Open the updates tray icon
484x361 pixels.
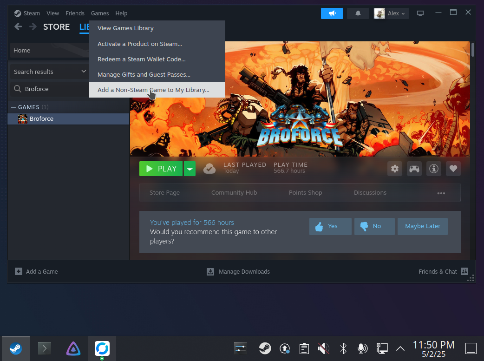click(285, 348)
